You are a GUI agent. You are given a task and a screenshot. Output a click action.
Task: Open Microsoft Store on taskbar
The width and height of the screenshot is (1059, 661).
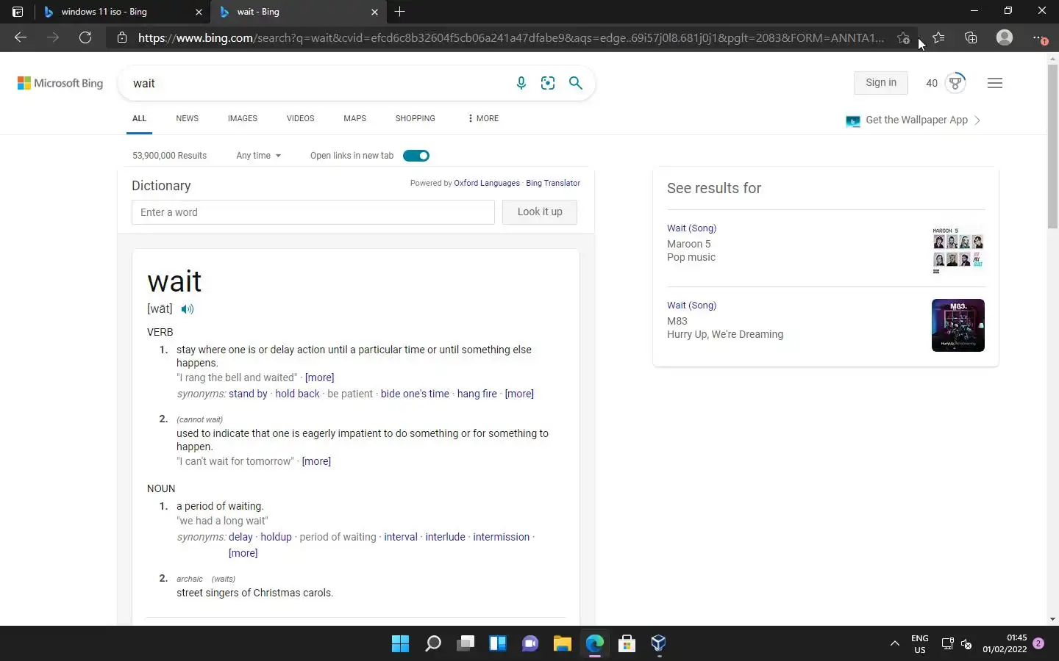click(x=627, y=644)
